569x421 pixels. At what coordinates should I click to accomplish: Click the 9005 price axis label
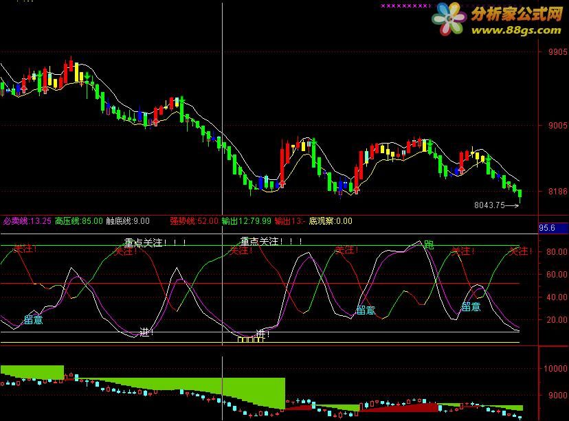(558, 126)
